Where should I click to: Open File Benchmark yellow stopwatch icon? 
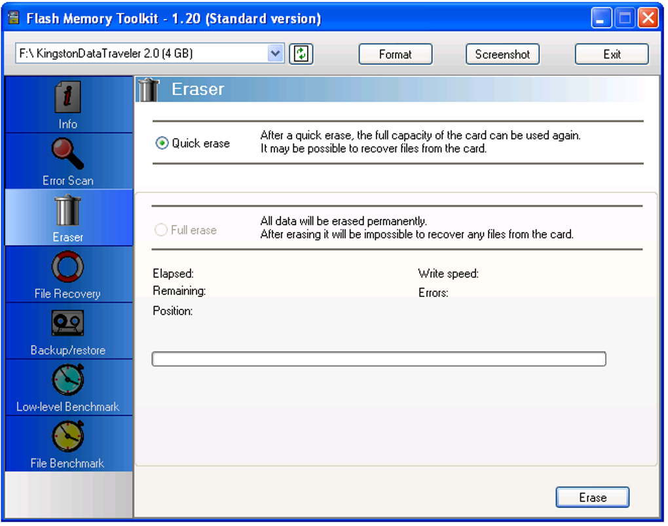[67, 436]
